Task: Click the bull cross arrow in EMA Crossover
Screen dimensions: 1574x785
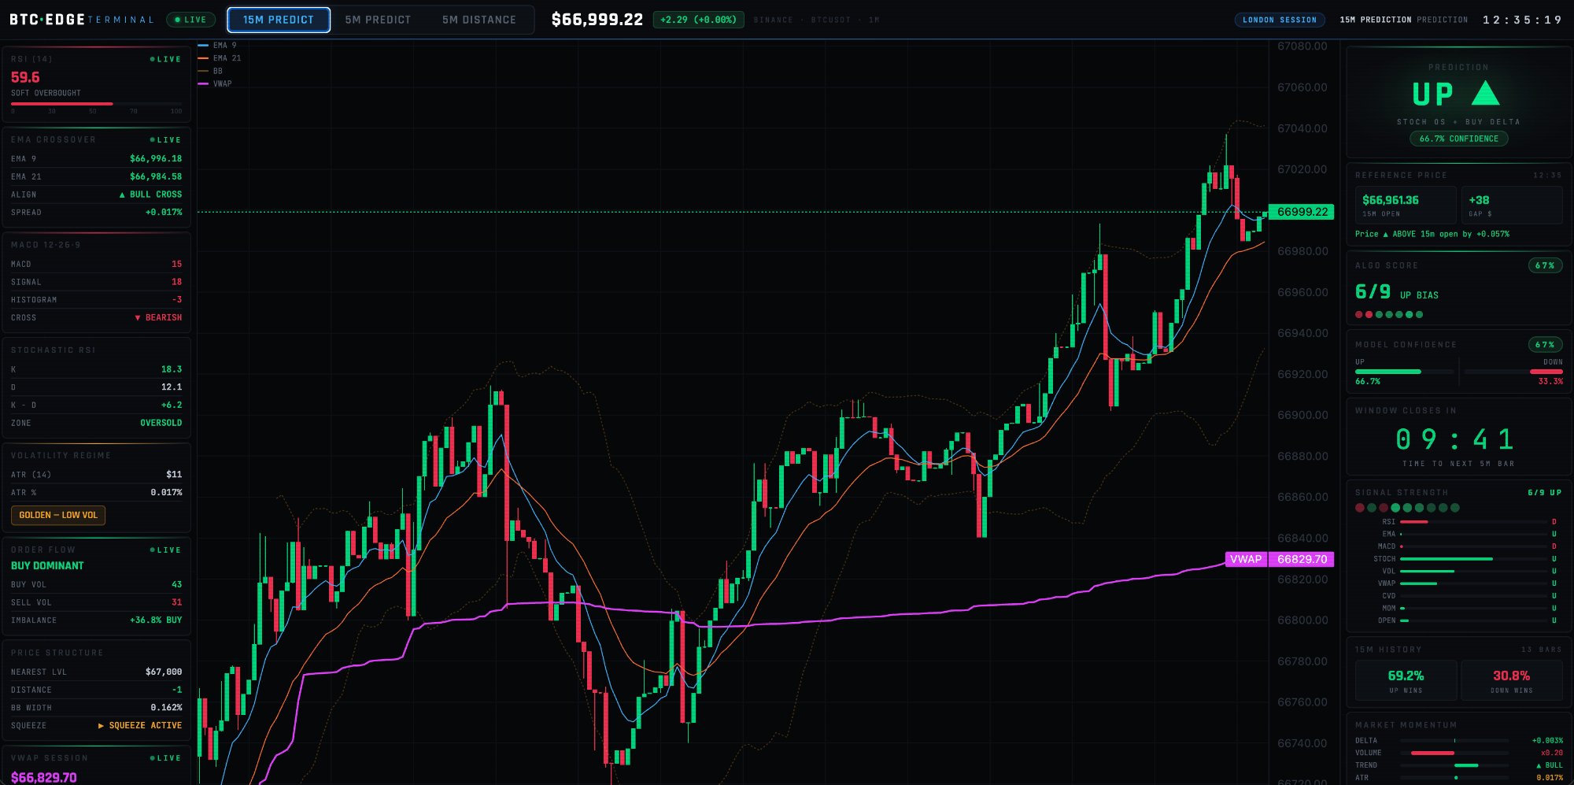Action: pos(122,194)
